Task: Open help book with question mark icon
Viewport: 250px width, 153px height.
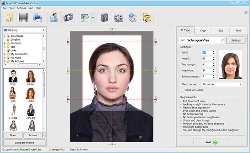Action: (105, 18)
